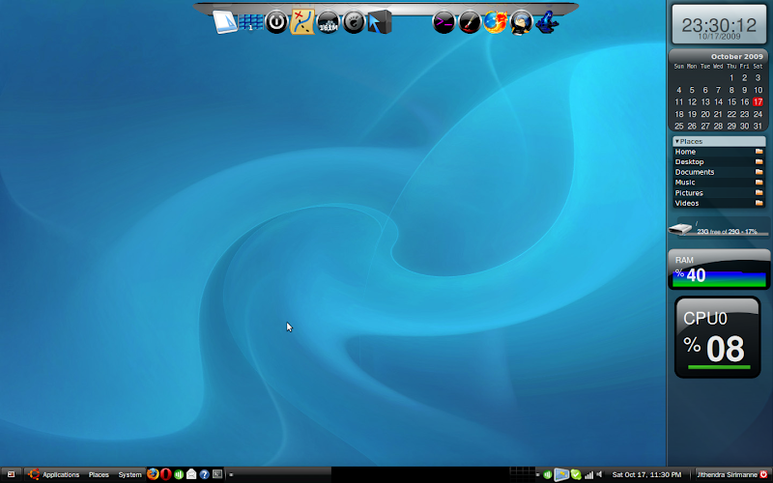
Task: Open Pictures in Places widget
Action: (x=719, y=192)
